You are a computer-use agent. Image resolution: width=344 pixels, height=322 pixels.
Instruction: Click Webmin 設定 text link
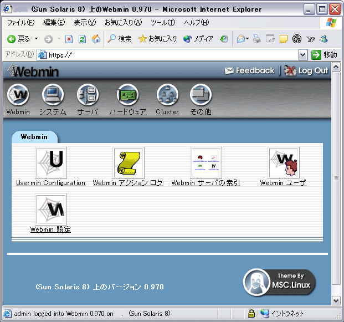click(x=50, y=229)
